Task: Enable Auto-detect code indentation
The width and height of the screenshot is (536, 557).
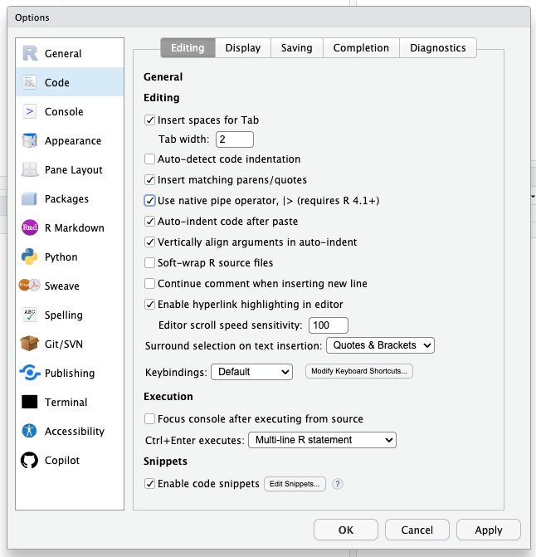Action: 149,159
